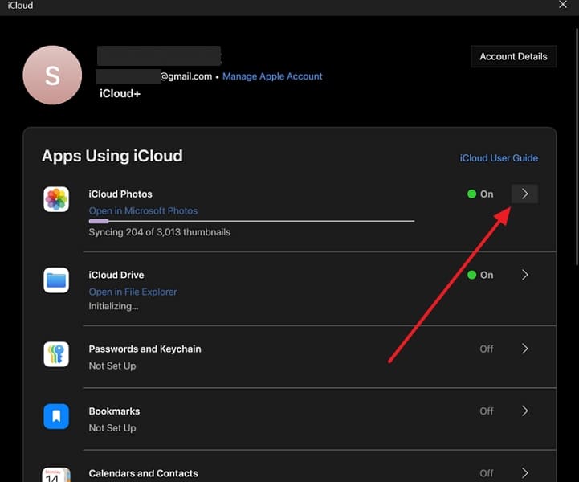Click the iCloud+ plan label
579x482 pixels.
point(120,93)
